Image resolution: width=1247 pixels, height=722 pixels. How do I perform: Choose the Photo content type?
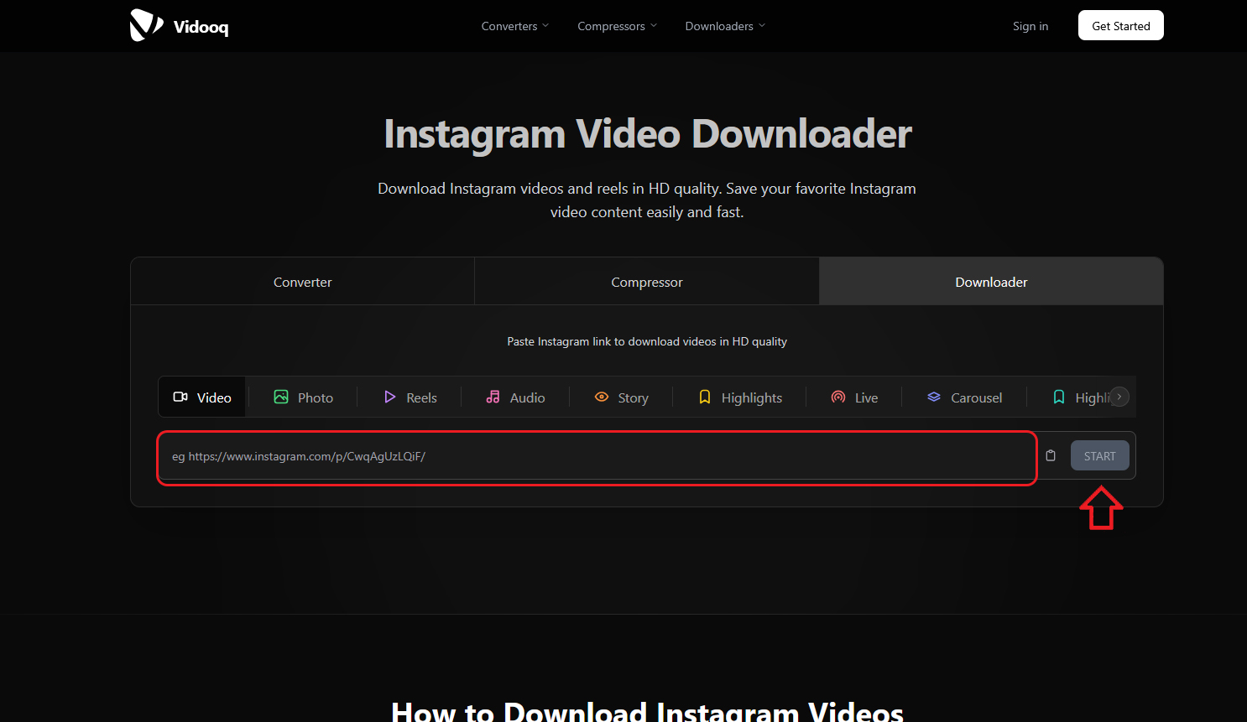tap(303, 397)
